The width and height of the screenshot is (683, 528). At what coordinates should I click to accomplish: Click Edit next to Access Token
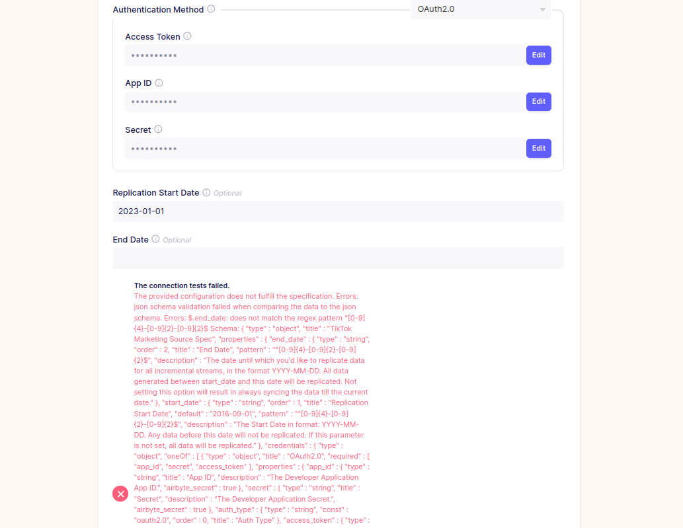(x=538, y=55)
